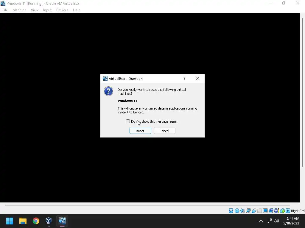The height and width of the screenshot is (228, 305).
Task: Open the Devices menu
Action: click(x=62, y=10)
